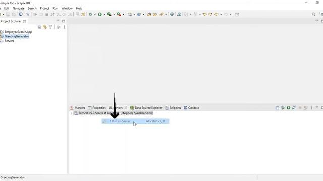Image resolution: width=323 pixels, height=181 pixels.
Task: Choose Run on Server from the popup
Action: [x=135, y=121]
